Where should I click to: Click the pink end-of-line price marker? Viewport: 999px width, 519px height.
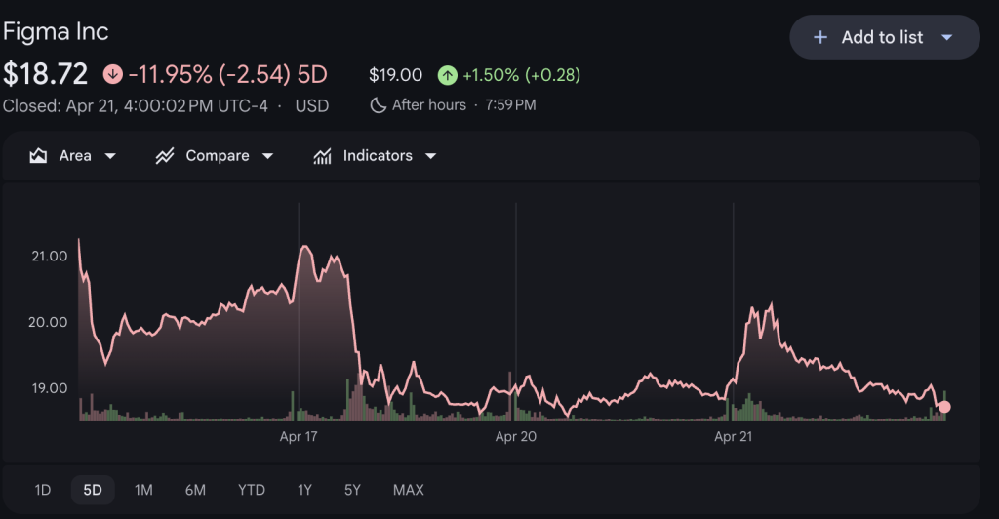point(943,407)
